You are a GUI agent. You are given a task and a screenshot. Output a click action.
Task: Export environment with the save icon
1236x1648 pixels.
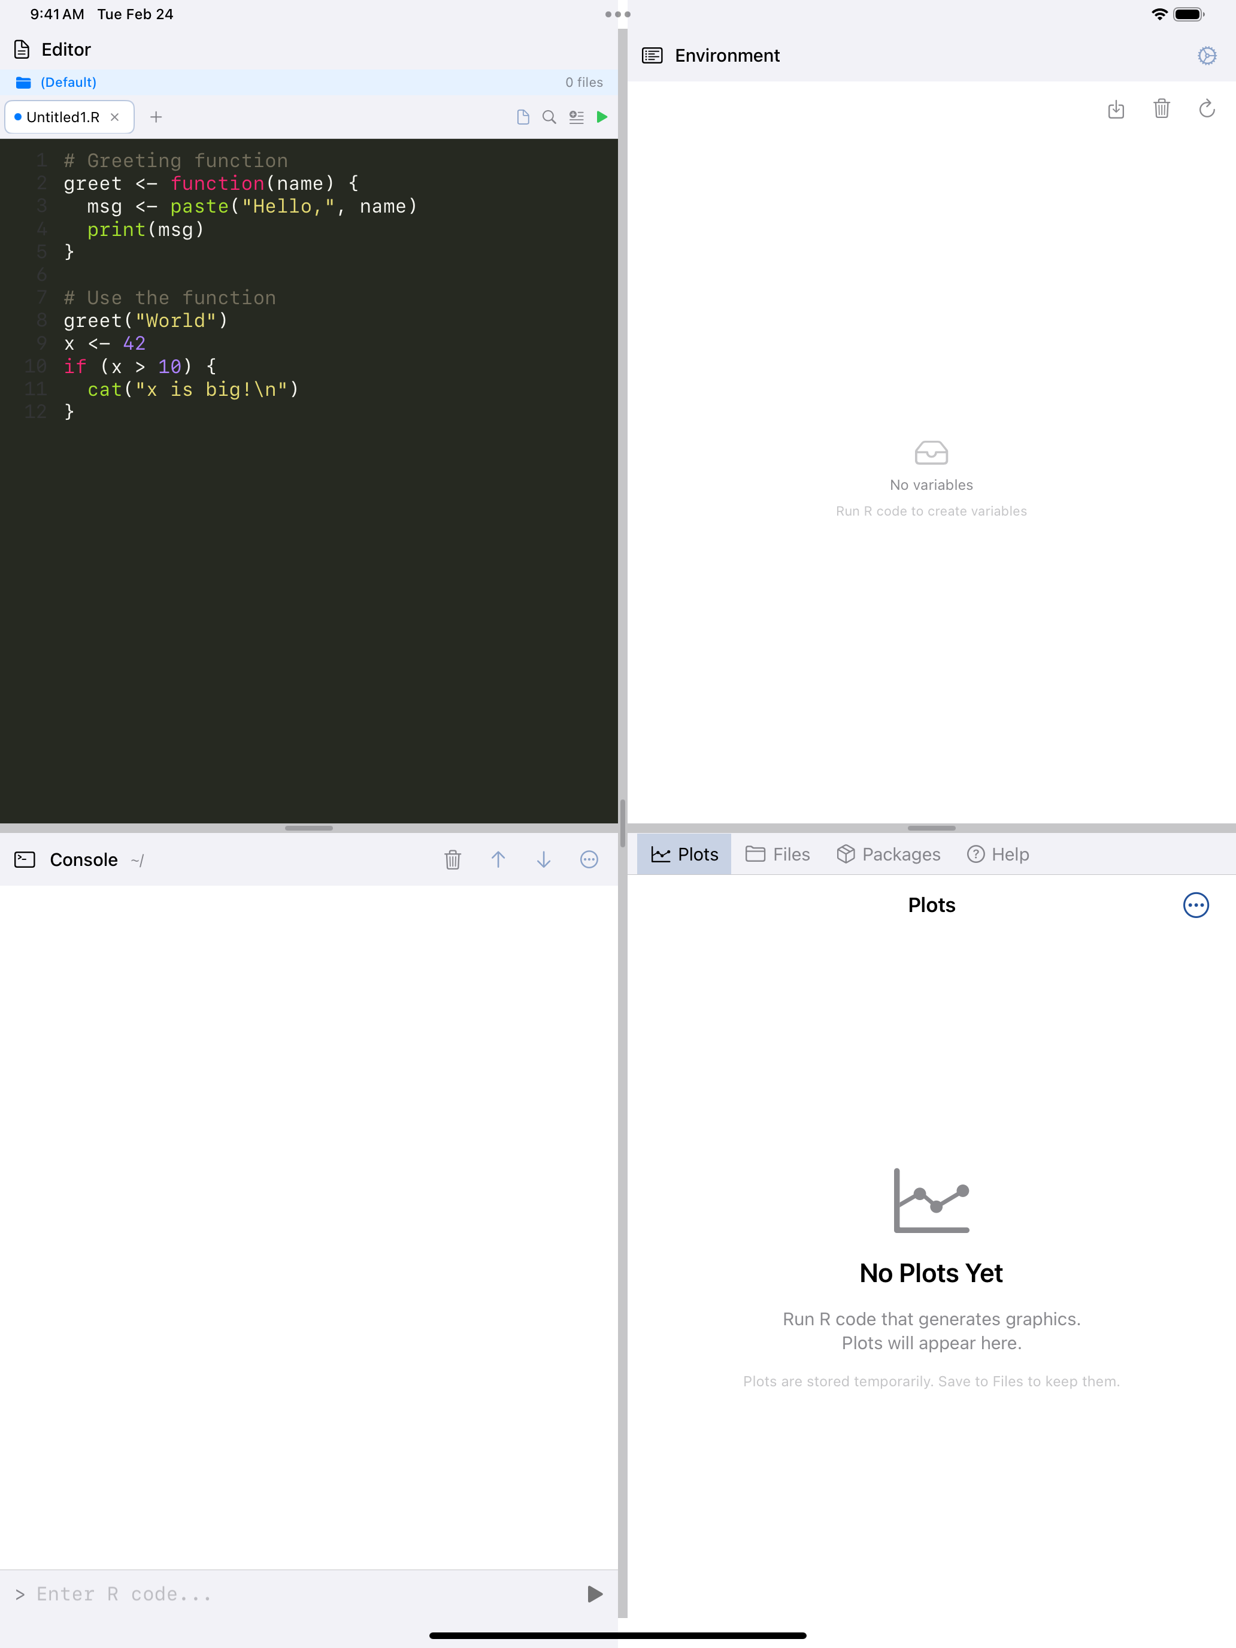[x=1116, y=109]
